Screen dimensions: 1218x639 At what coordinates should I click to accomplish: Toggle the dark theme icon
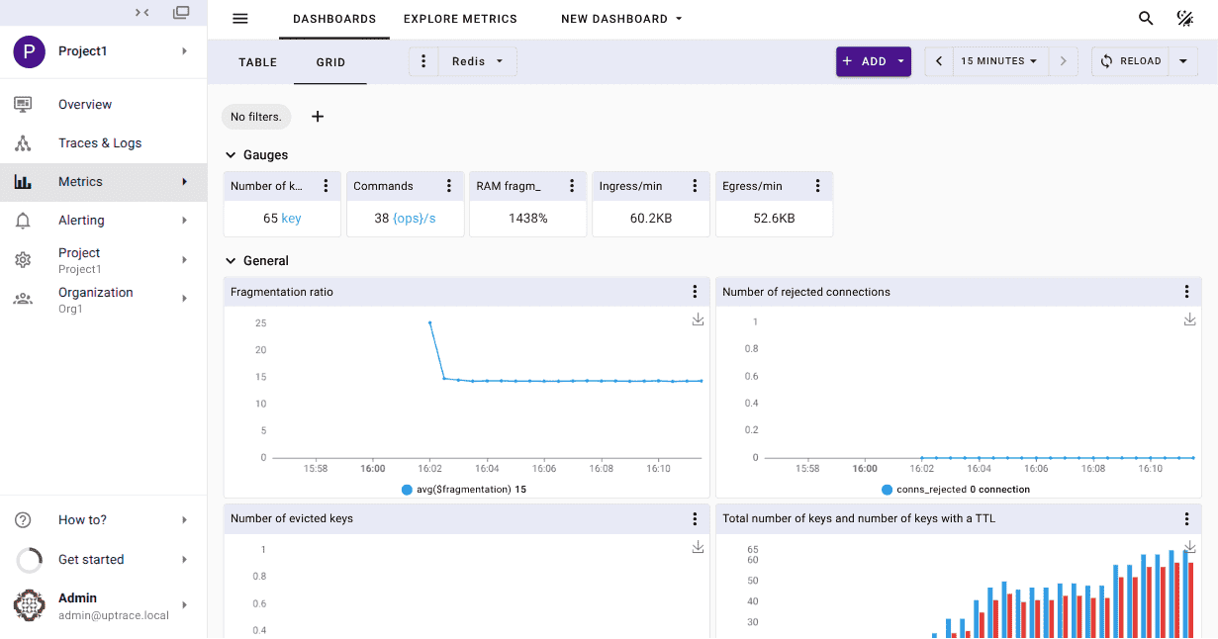click(x=1184, y=19)
